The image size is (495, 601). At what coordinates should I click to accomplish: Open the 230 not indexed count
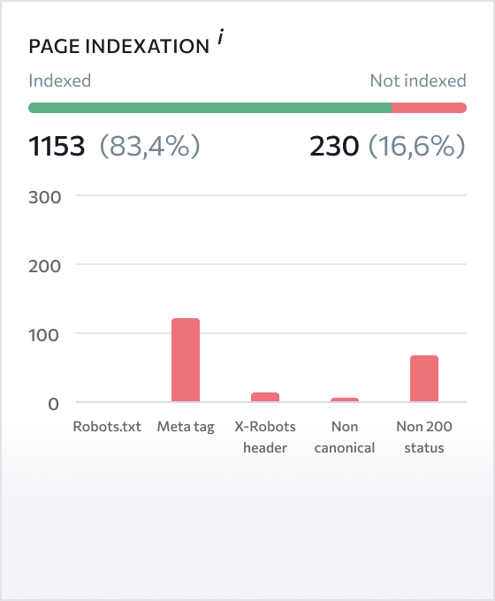point(334,146)
